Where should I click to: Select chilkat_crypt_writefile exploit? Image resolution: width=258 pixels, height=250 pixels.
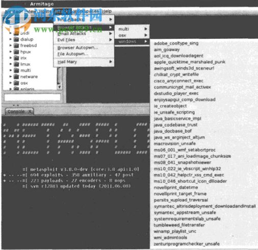176,74
